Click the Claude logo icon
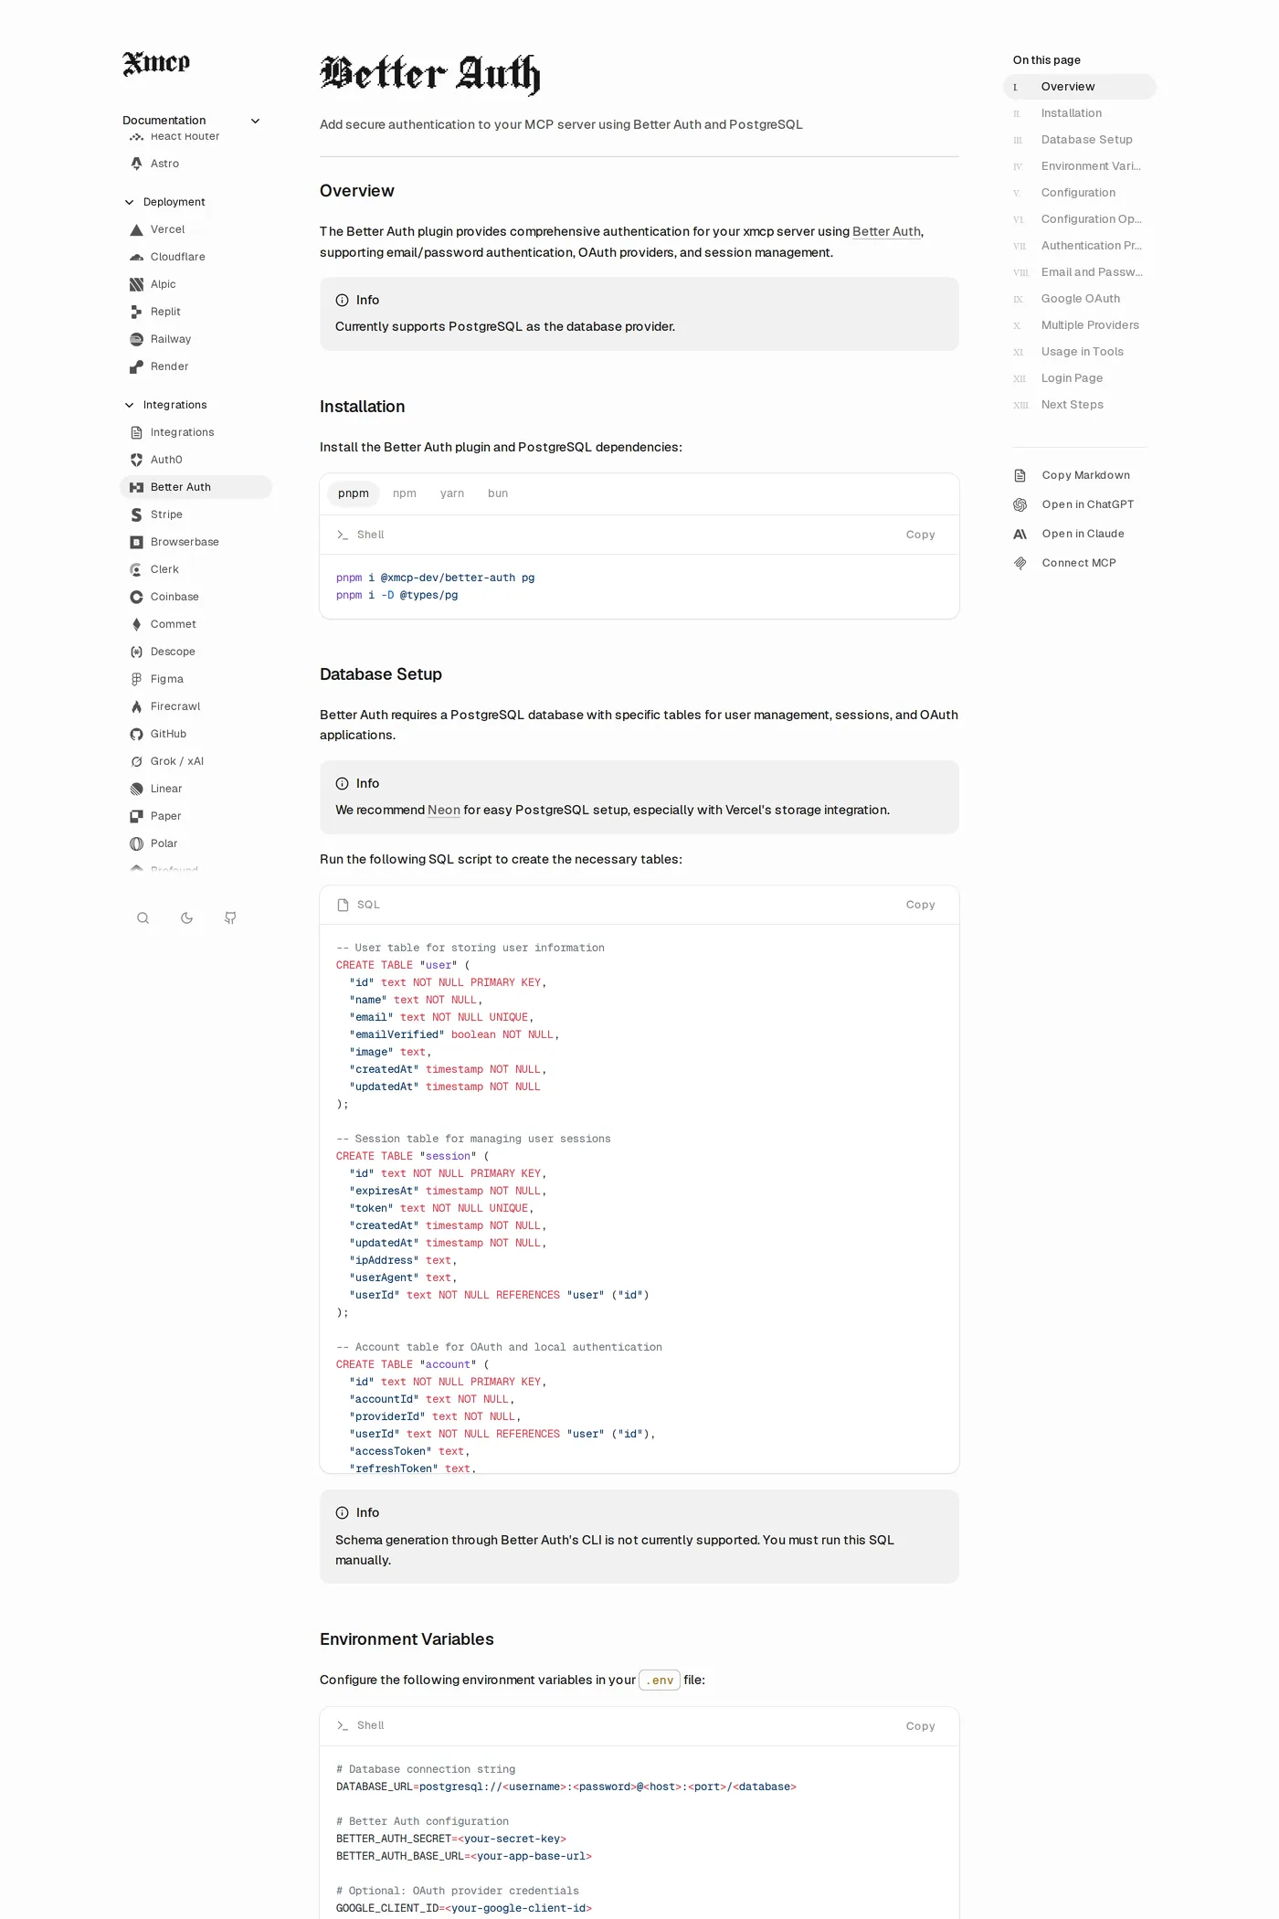The width and height of the screenshot is (1279, 1919). [1020, 534]
